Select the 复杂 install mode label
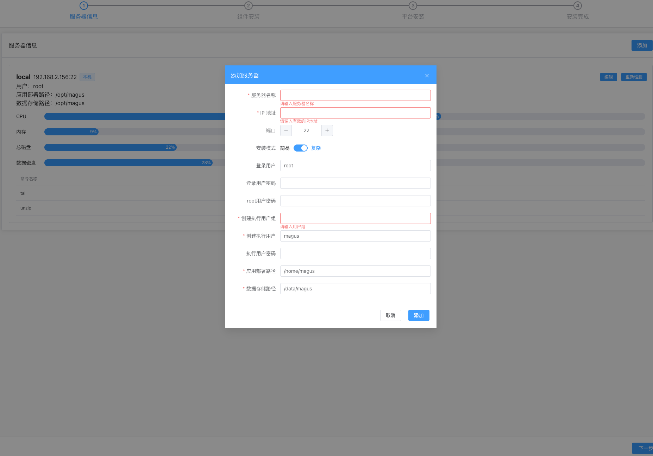Image resolution: width=653 pixels, height=456 pixels. pyautogui.click(x=316, y=148)
